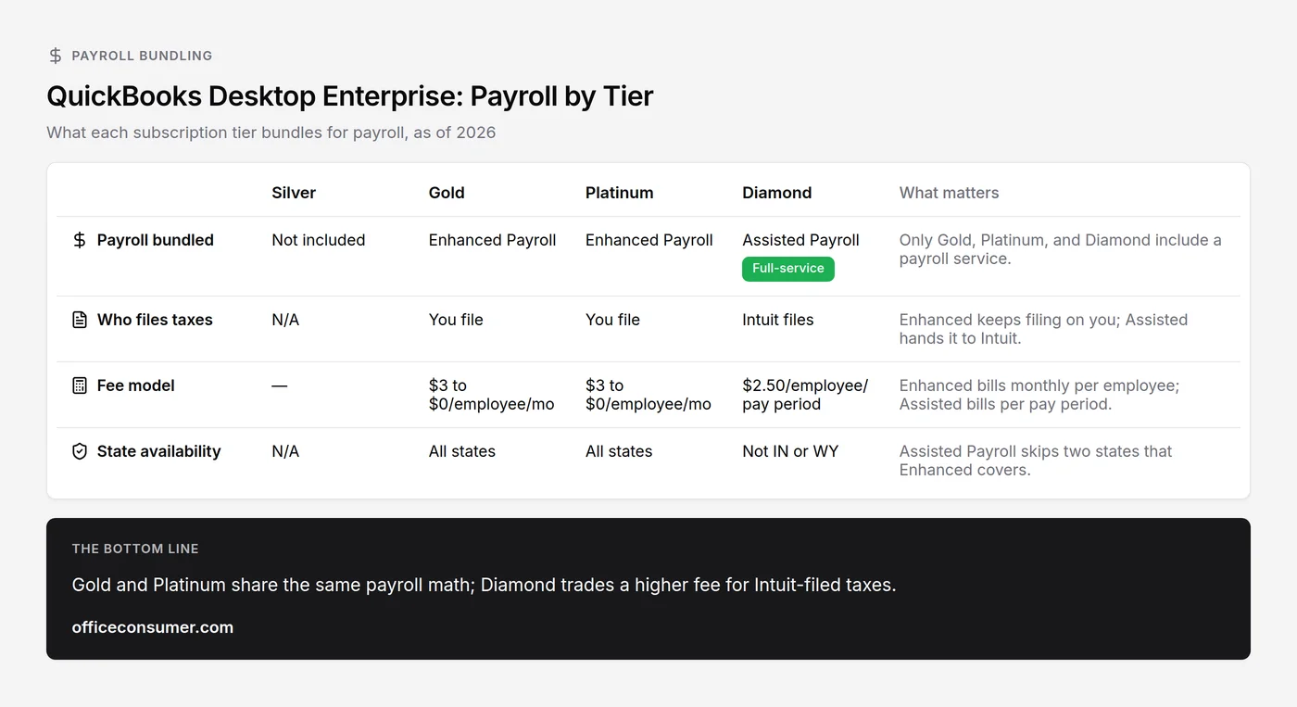The height and width of the screenshot is (707, 1297).
Task: Click You file cell under Platinum
Action: pos(613,320)
